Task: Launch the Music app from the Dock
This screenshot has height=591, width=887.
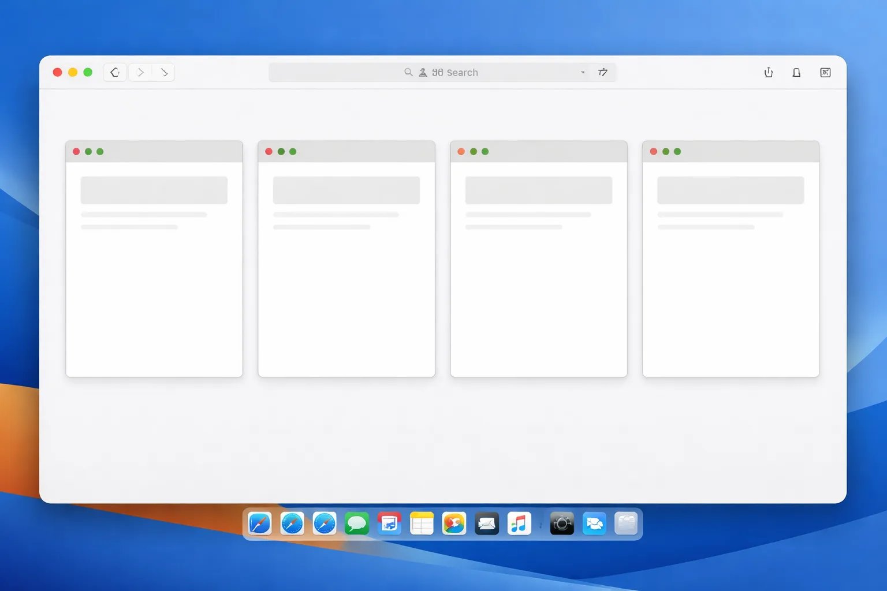Action: (519, 524)
